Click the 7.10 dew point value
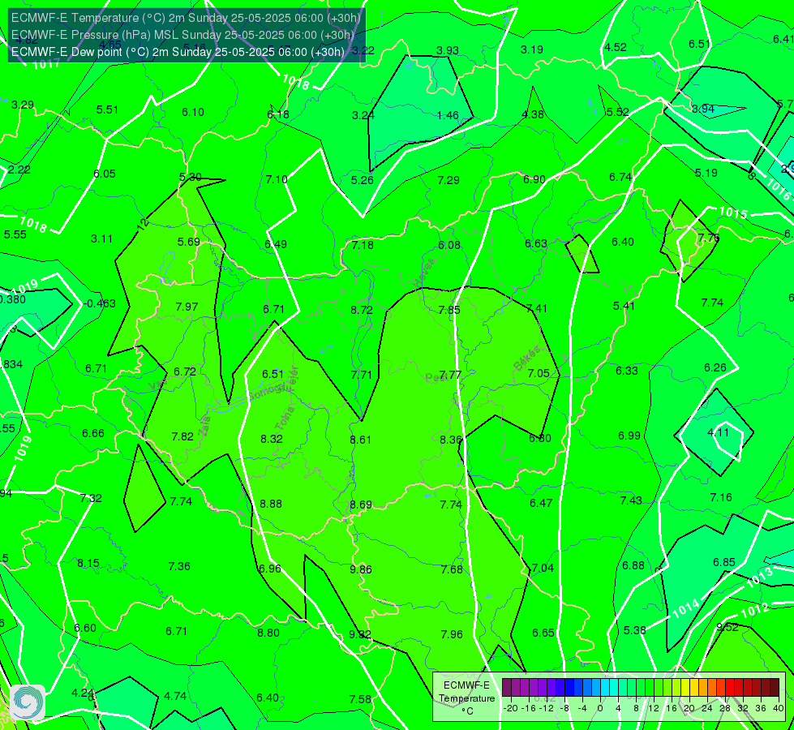This screenshot has width=794, height=730. 277,179
